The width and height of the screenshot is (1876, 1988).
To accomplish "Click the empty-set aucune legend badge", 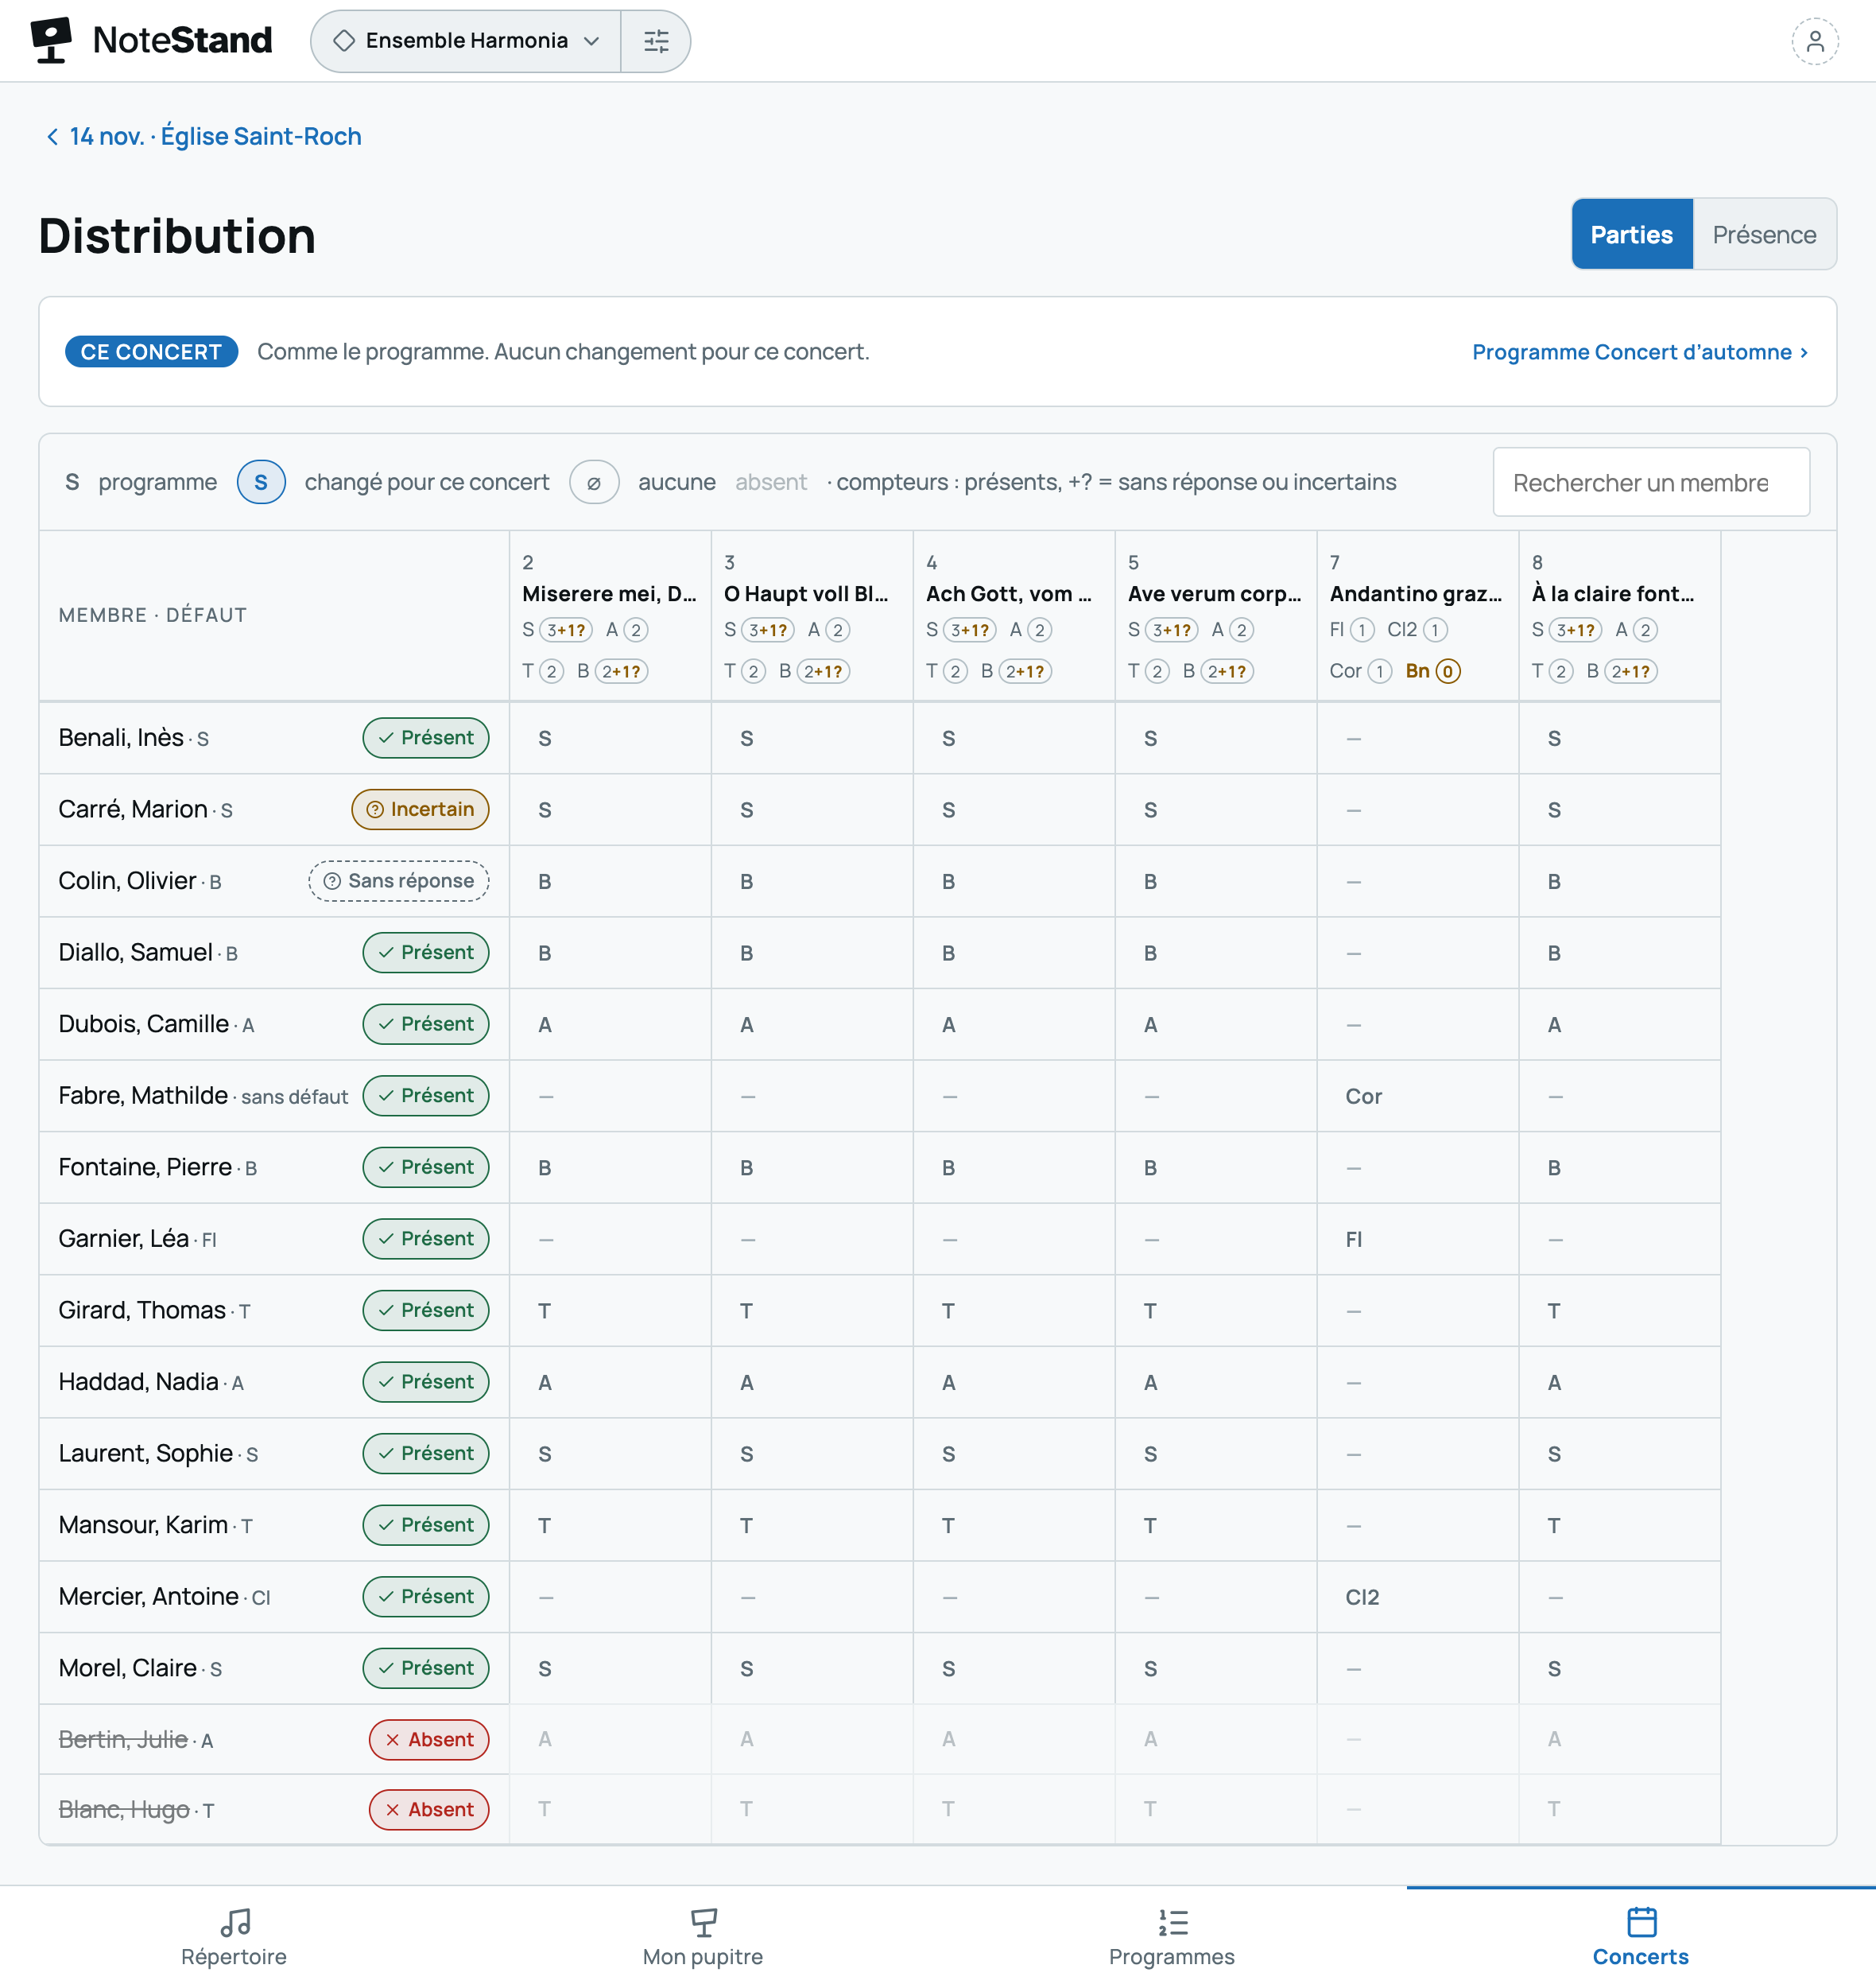I will tap(594, 482).
